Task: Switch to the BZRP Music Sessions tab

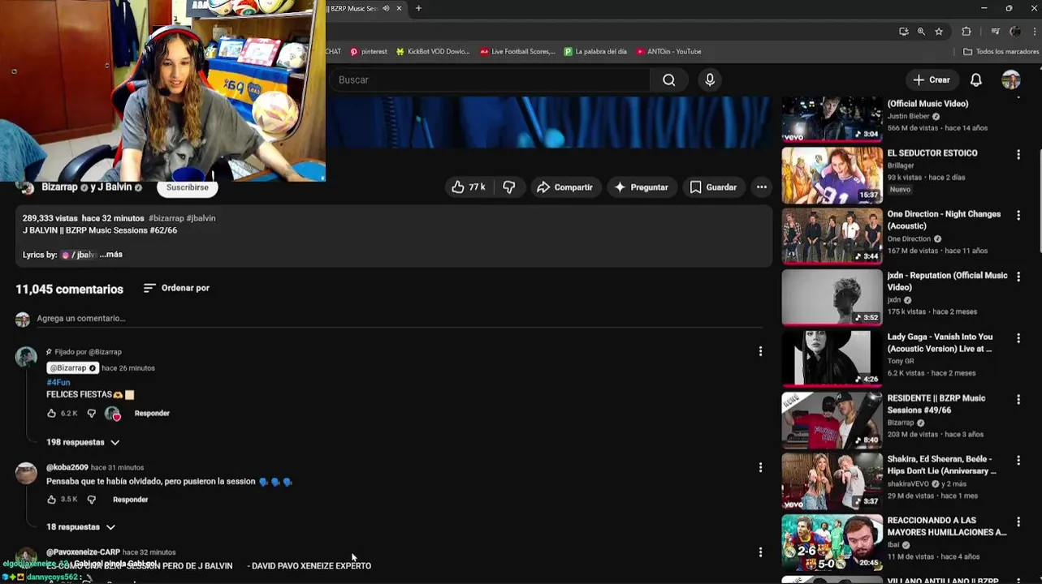Action: pos(352,8)
